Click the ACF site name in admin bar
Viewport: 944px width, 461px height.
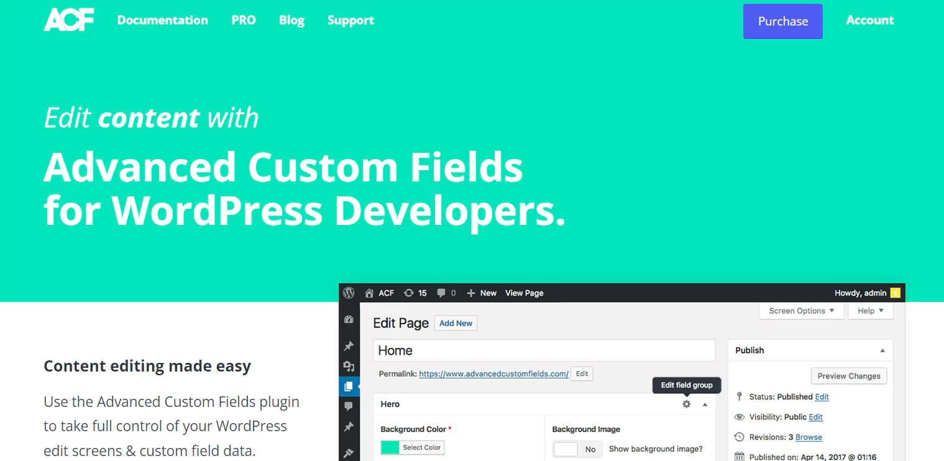pos(387,293)
